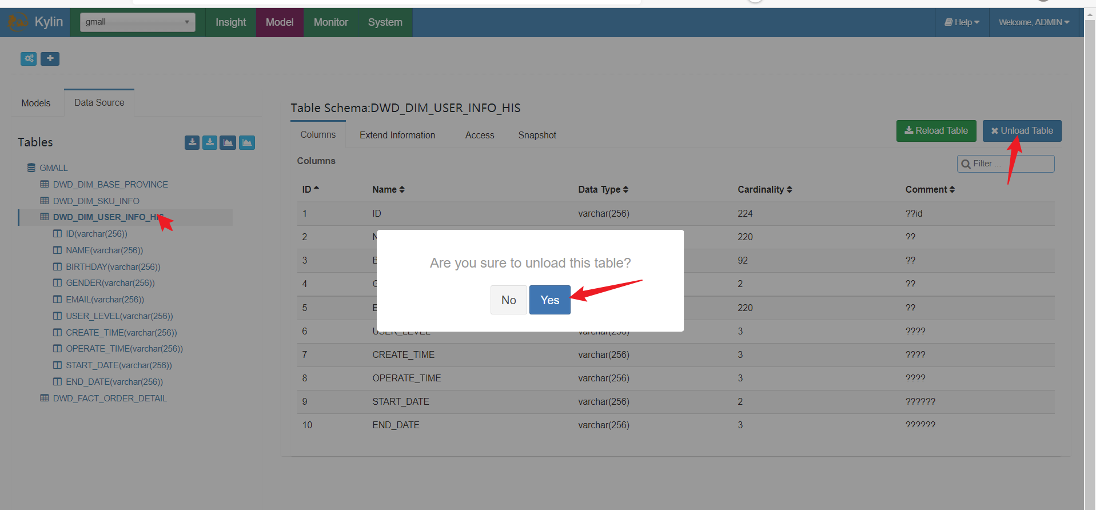Viewport: 1096px width, 510px height.
Task: Go to the Model menu
Action: (x=280, y=22)
